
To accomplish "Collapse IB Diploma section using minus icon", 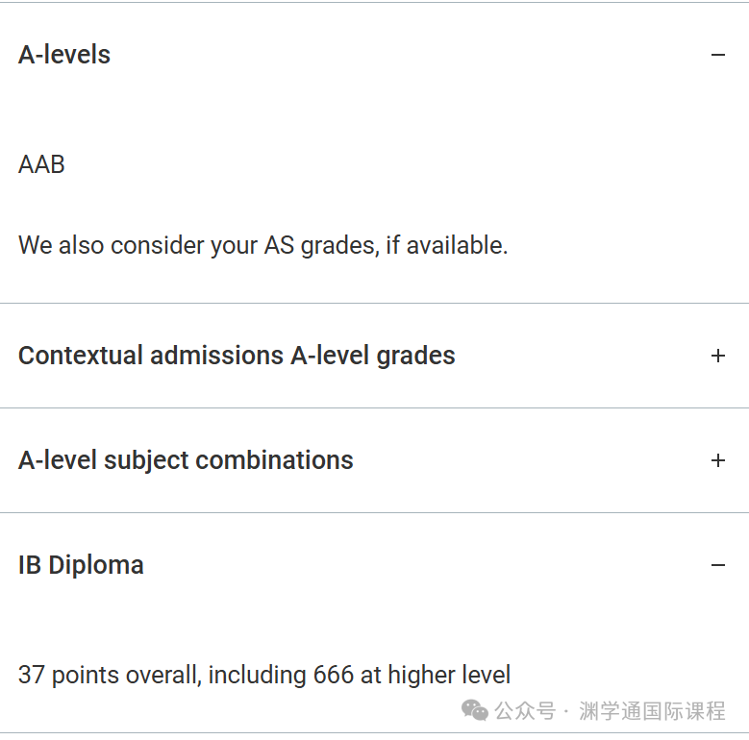I will pyautogui.click(x=717, y=565).
